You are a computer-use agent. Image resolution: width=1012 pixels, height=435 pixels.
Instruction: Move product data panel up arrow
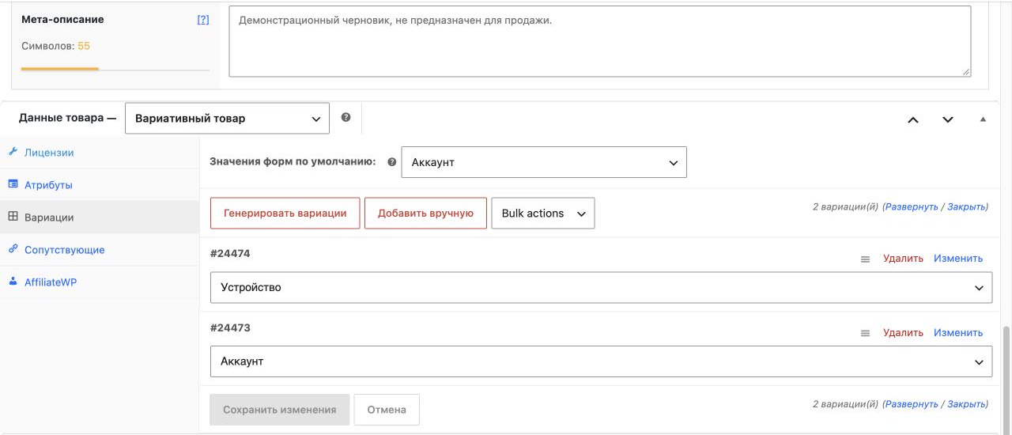click(x=913, y=119)
